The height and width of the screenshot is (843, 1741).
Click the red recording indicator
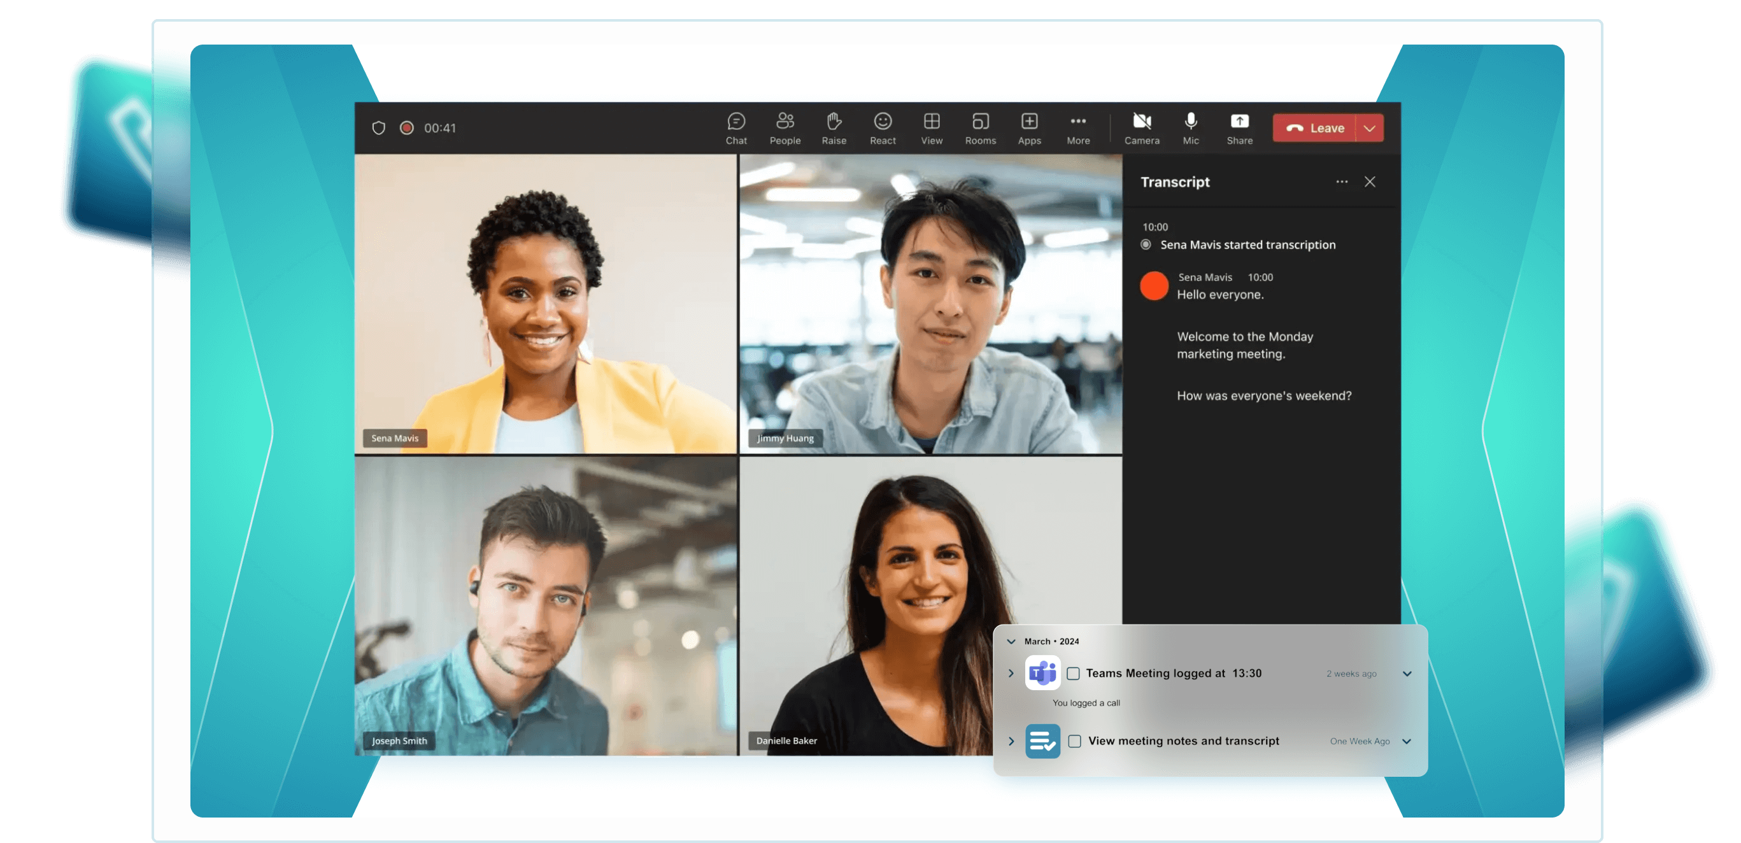406,128
